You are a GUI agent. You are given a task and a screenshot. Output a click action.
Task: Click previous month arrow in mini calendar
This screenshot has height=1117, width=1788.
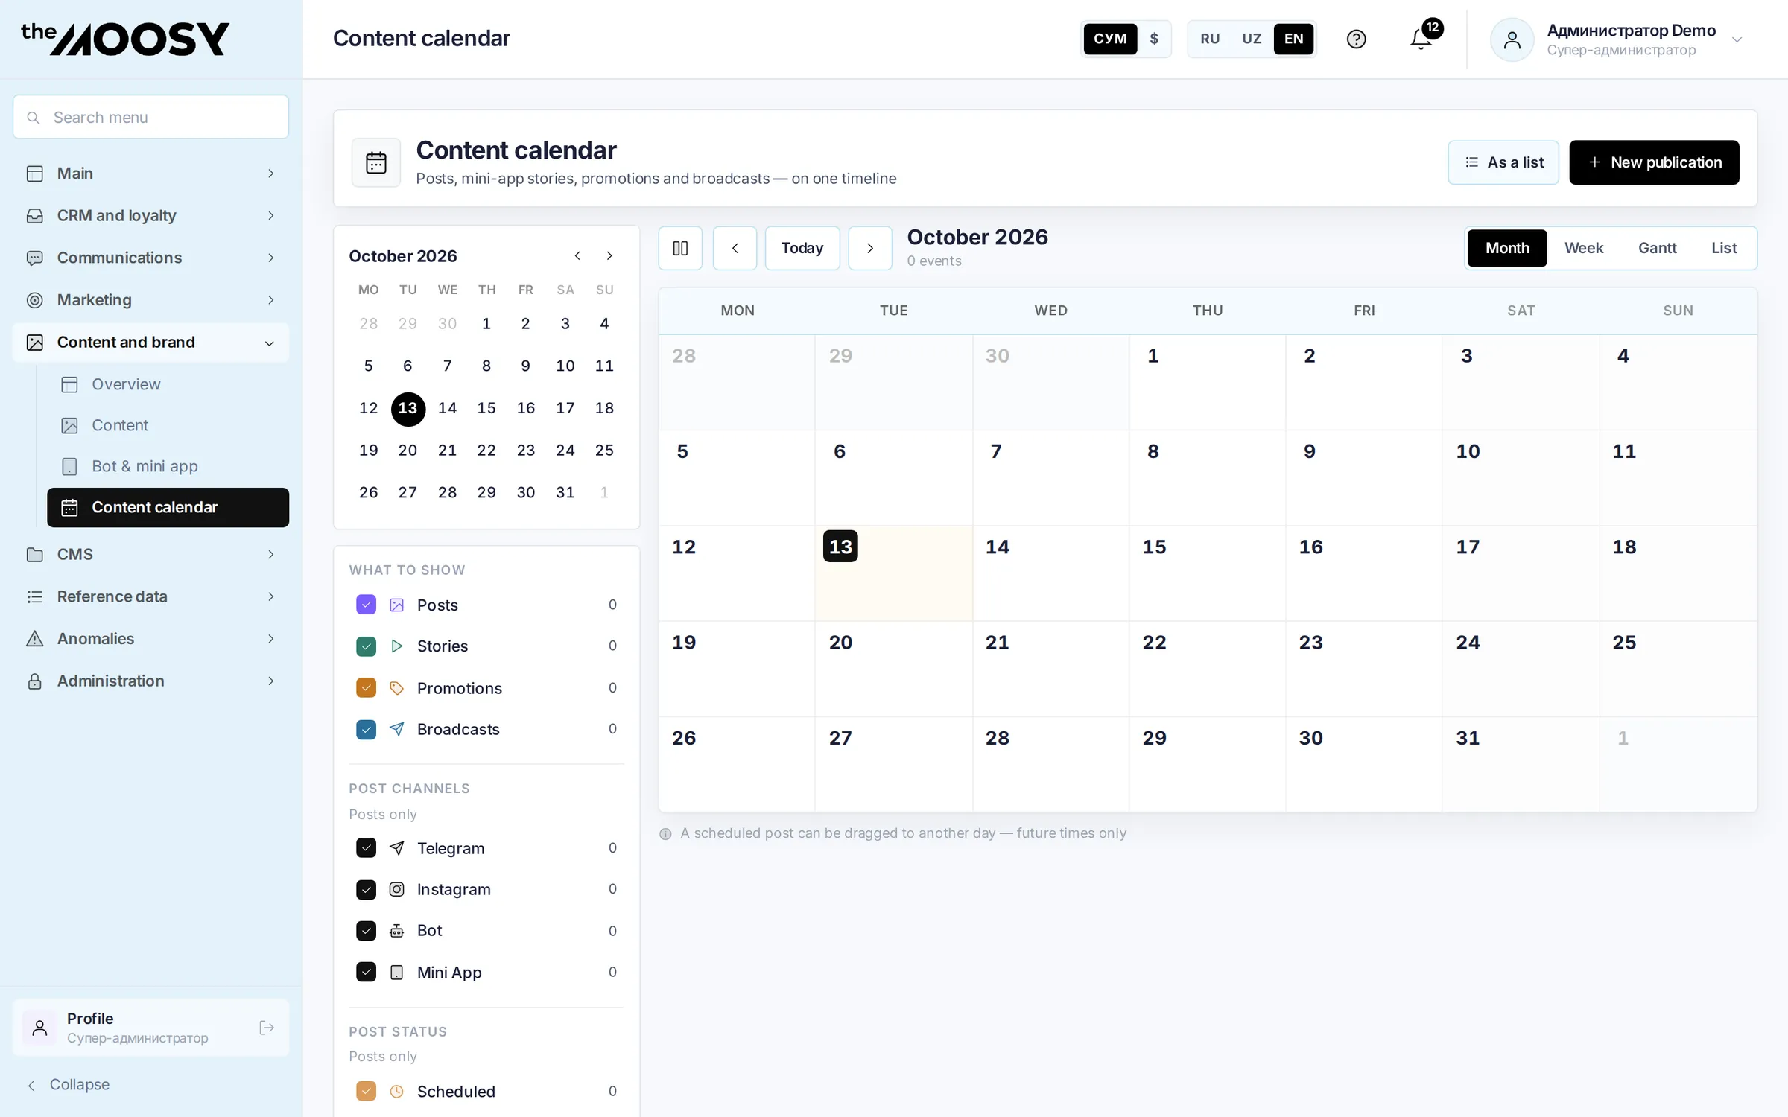tap(577, 255)
